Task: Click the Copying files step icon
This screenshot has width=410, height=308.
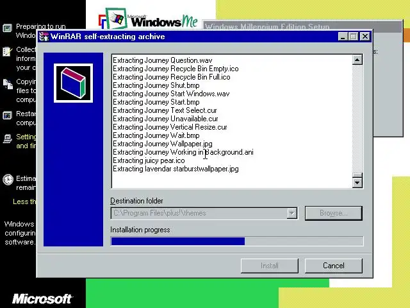Action: point(8,84)
